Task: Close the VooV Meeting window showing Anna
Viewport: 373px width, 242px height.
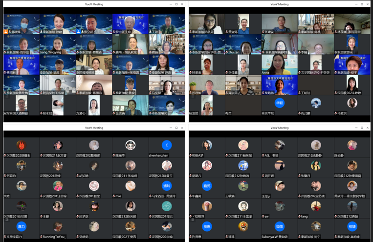Action: click(x=368, y=4)
